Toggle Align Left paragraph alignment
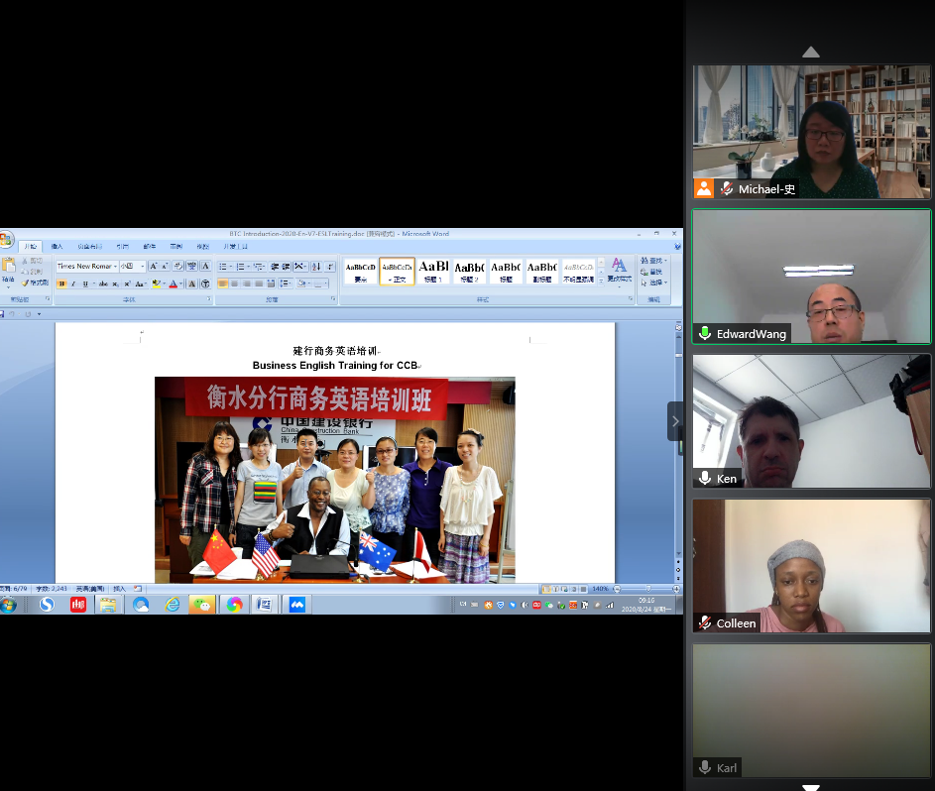The height and width of the screenshot is (791, 935). (x=223, y=283)
